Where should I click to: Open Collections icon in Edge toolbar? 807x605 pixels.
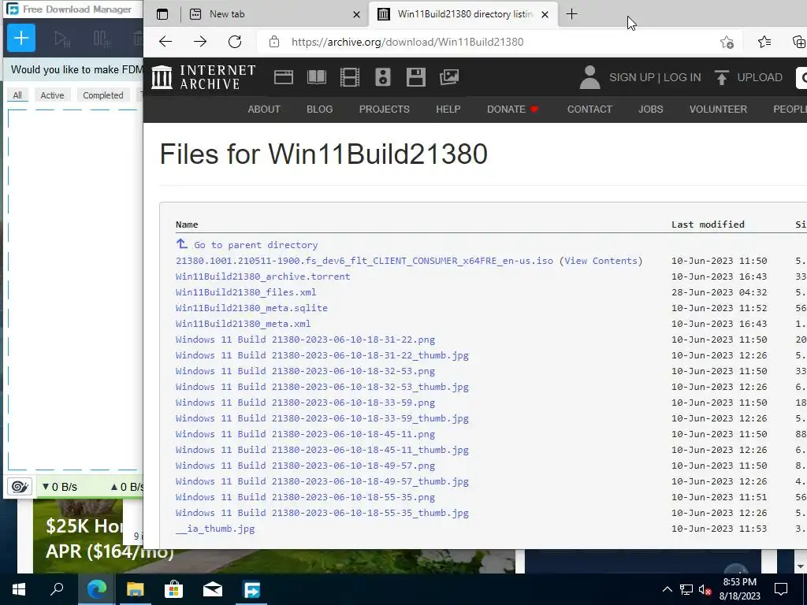[799, 42]
